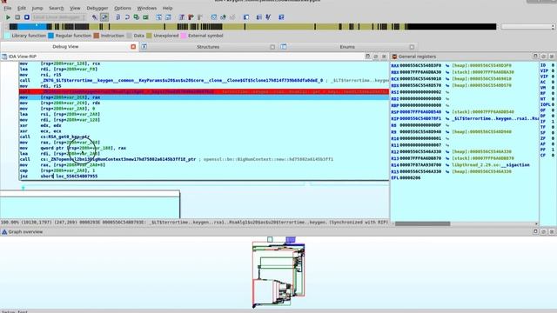Click the text-view 'T' toolbar icon
The width and height of the screenshot is (557, 313).
182,17
